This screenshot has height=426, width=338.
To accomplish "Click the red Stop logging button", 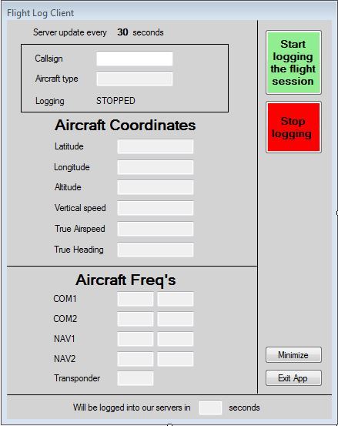I will [293, 127].
